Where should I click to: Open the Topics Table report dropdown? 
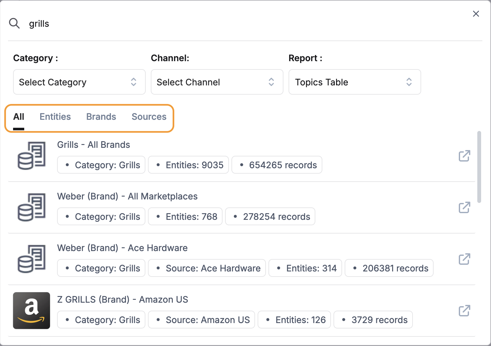click(x=355, y=82)
